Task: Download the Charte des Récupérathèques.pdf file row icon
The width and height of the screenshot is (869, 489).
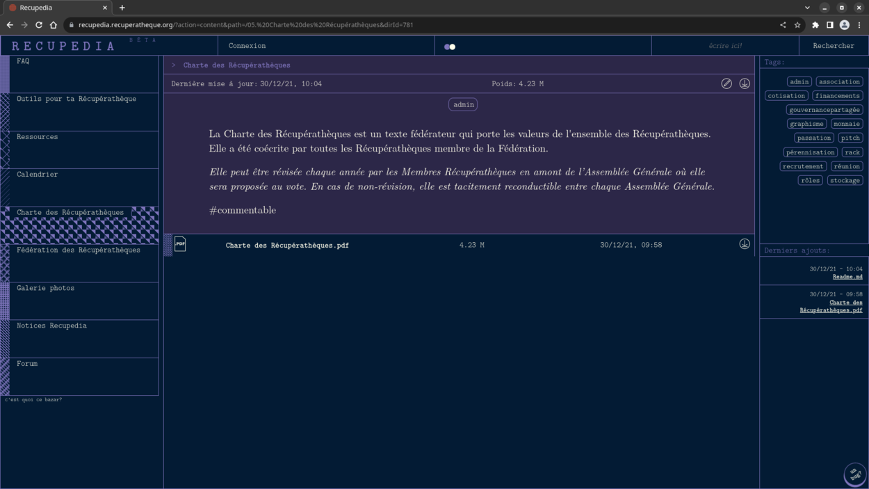Action: pos(745,244)
